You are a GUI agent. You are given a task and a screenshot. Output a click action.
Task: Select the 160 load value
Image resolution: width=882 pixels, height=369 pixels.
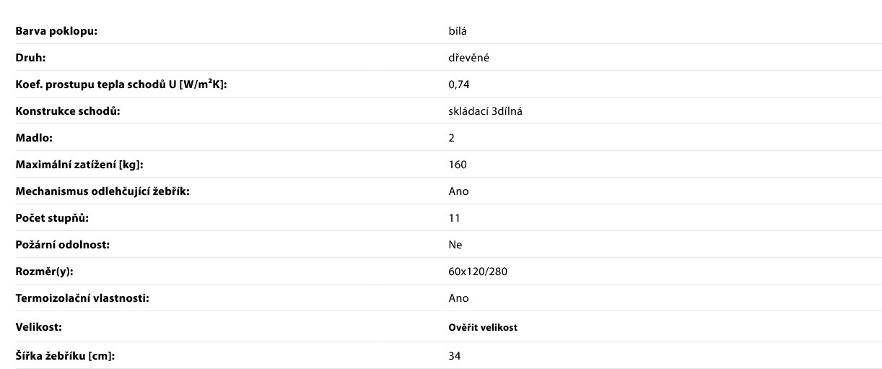[458, 165]
